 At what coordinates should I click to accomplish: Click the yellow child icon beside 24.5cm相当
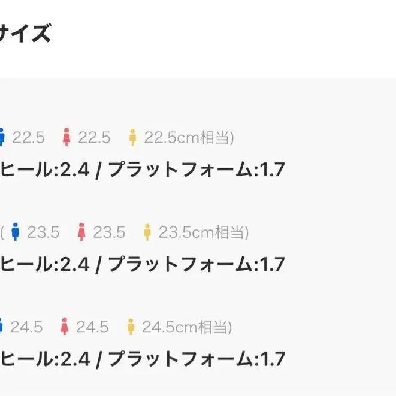click(x=131, y=327)
